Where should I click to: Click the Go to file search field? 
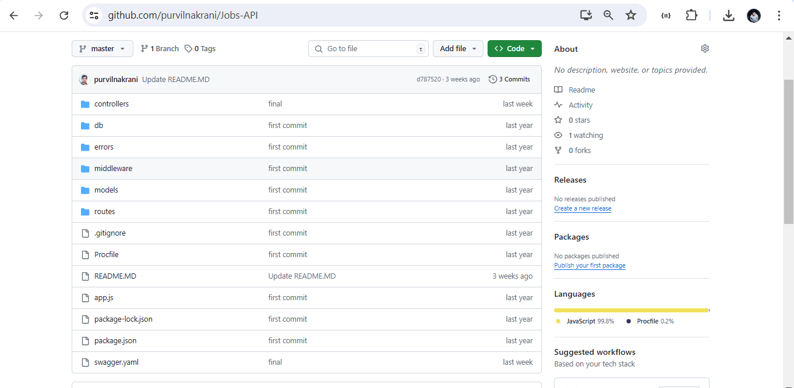coord(368,49)
